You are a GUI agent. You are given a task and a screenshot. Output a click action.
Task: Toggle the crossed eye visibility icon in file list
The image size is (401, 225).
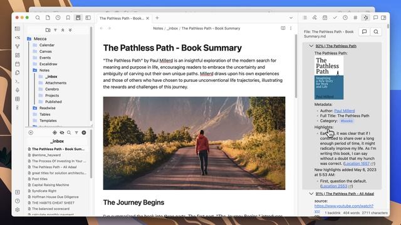tap(62, 132)
